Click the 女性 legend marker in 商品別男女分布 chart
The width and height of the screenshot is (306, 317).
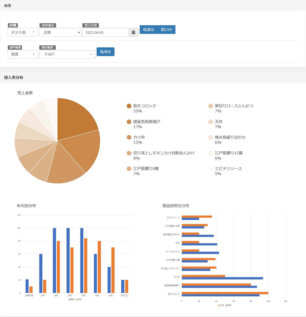219,305
